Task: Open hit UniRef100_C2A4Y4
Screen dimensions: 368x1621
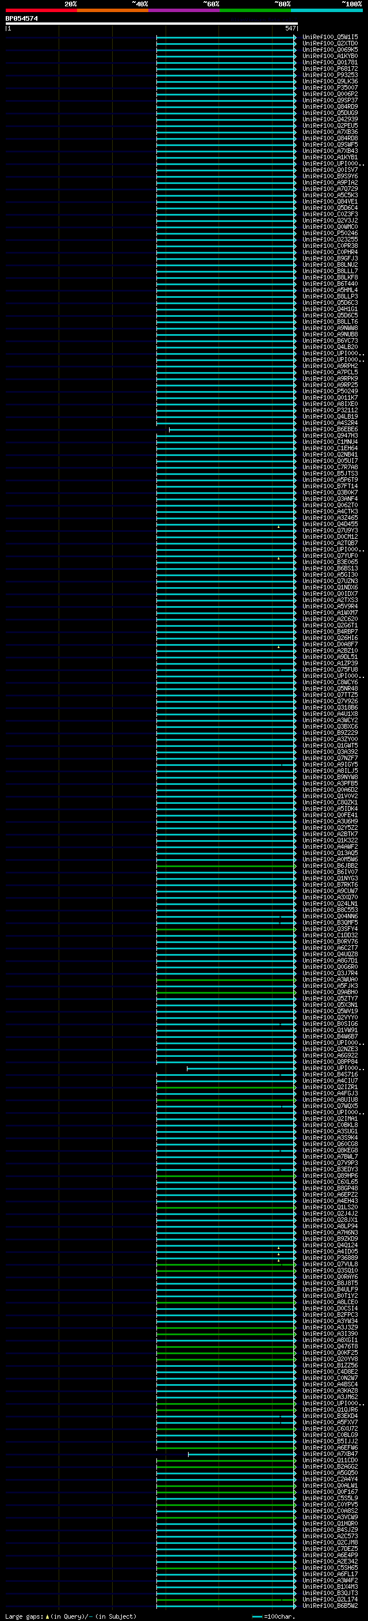Action: (x=330, y=1479)
